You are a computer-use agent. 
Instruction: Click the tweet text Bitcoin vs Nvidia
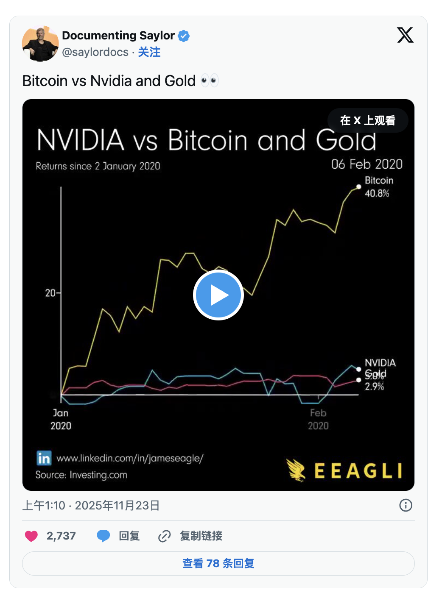coord(109,81)
